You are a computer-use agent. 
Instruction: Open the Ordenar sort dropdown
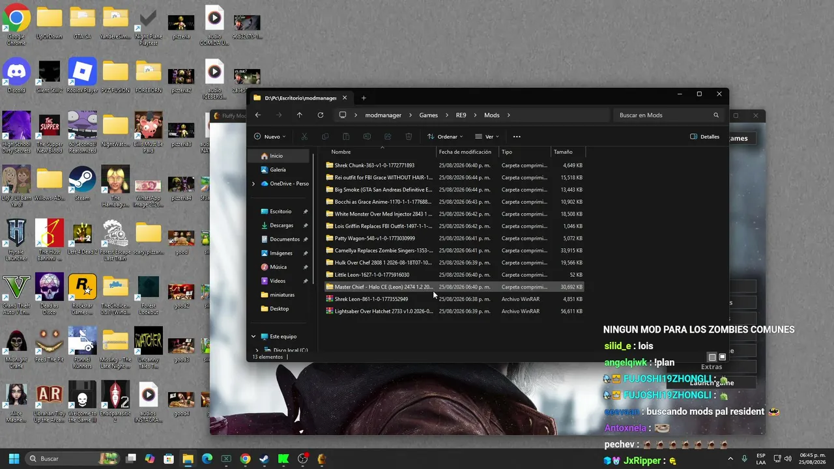point(445,137)
